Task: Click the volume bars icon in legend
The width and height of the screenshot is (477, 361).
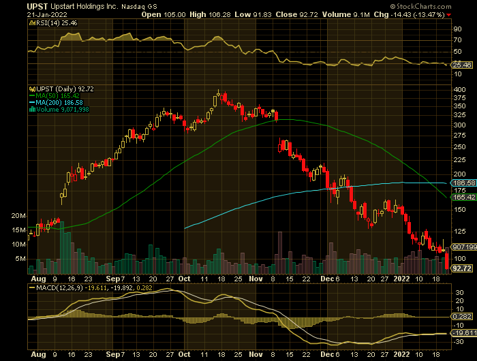Action: point(32,110)
